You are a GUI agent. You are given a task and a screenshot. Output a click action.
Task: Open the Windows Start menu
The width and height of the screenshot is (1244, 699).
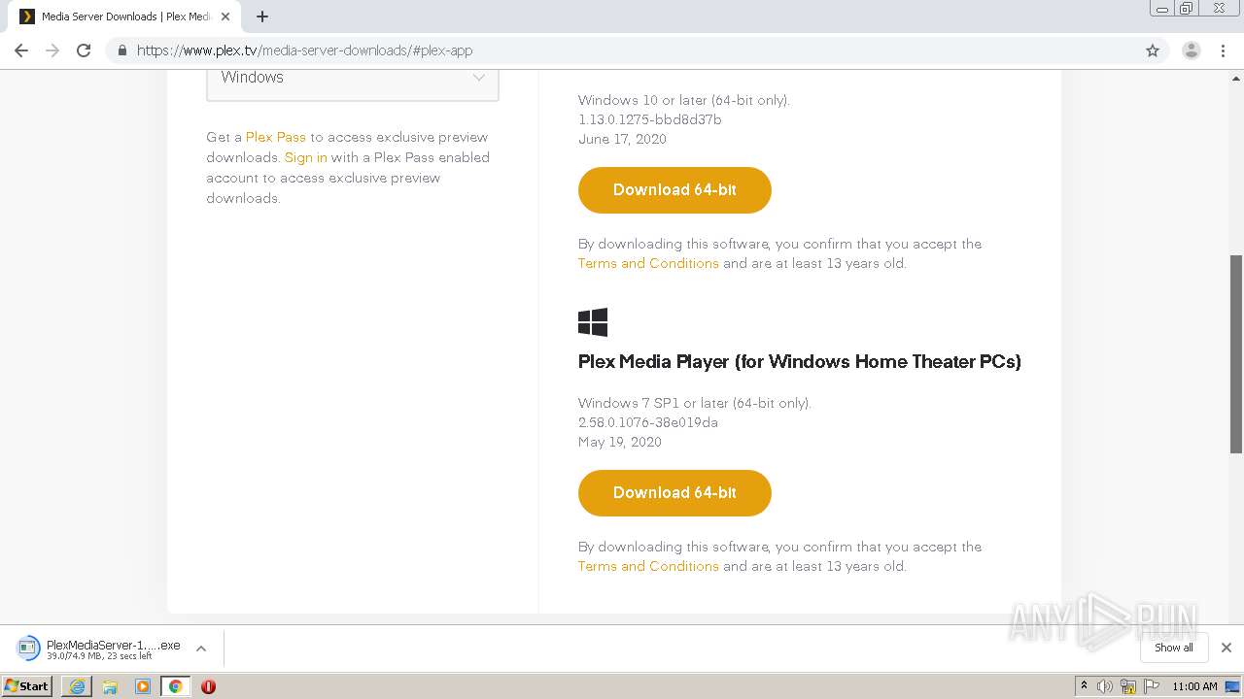click(x=27, y=685)
